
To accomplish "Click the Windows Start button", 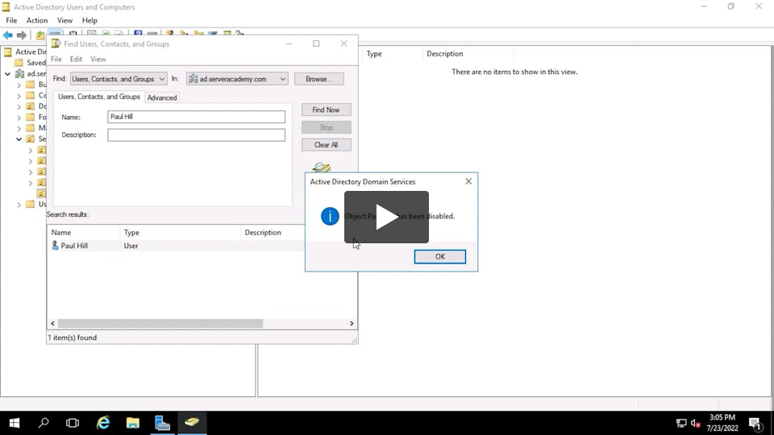I will click(14, 423).
